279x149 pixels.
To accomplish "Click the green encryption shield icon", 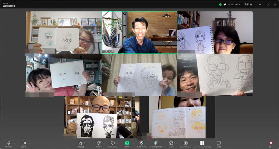I will tap(220, 4).
